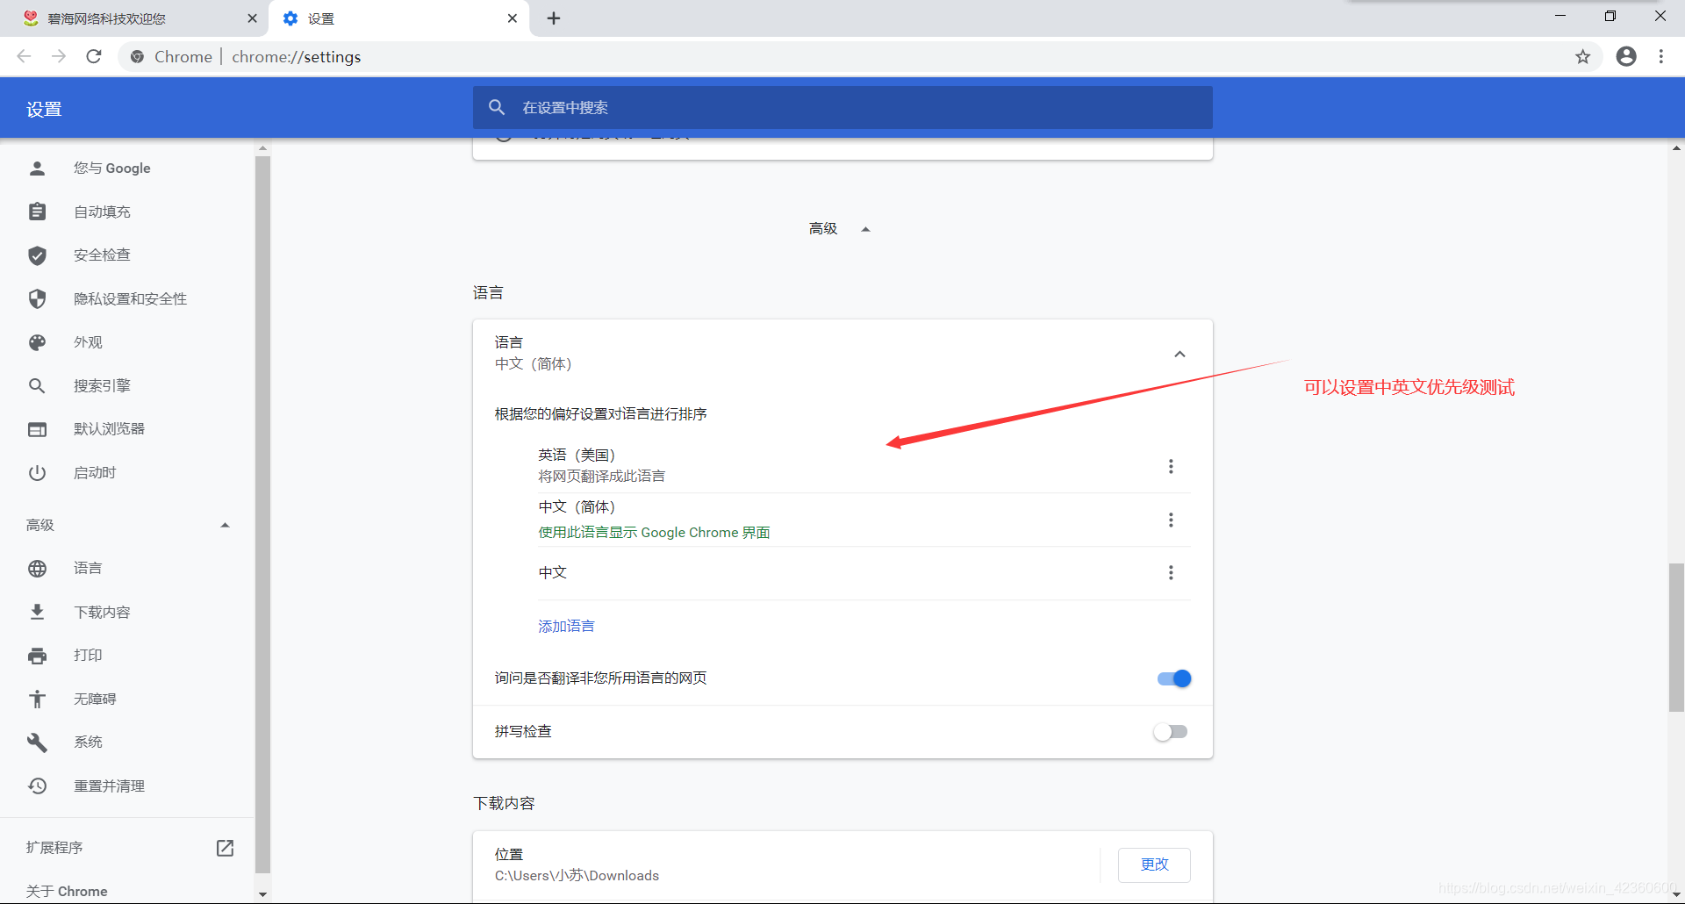Image resolution: width=1685 pixels, height=904 pixels.
Task: Open more actions for 英语（美国）
Action: pyautogui.click(x=1171, y=466)
